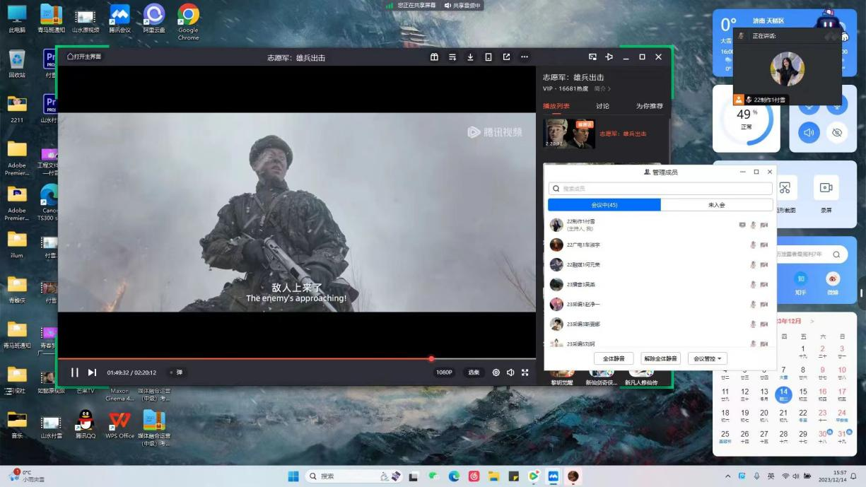This screenshot has height=487, width=866.
Task: Click the 解除全体静音 button
Action: 660,359
